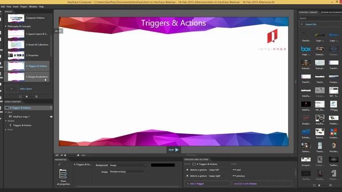Select space 4. Triggers & Actions
The image size is (342, 192).
tap(27, 66)
